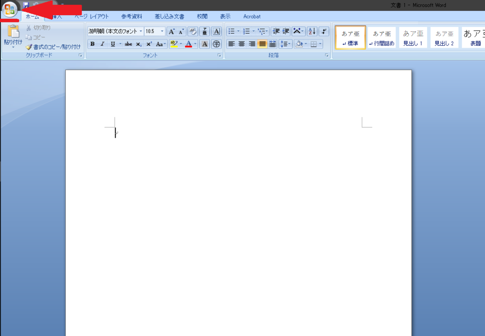
Task: Click 書式のコピー/貼り付け format painter
Action: coord(53,47)
